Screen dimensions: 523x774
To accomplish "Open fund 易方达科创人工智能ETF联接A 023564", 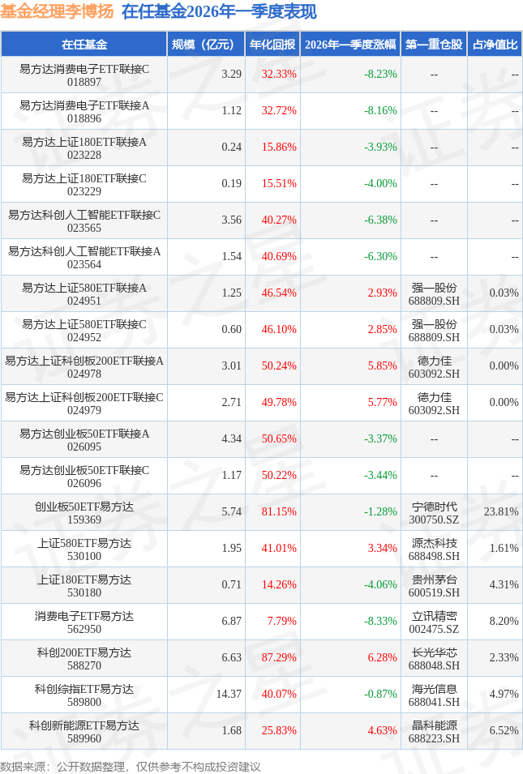I will (84, 257).
